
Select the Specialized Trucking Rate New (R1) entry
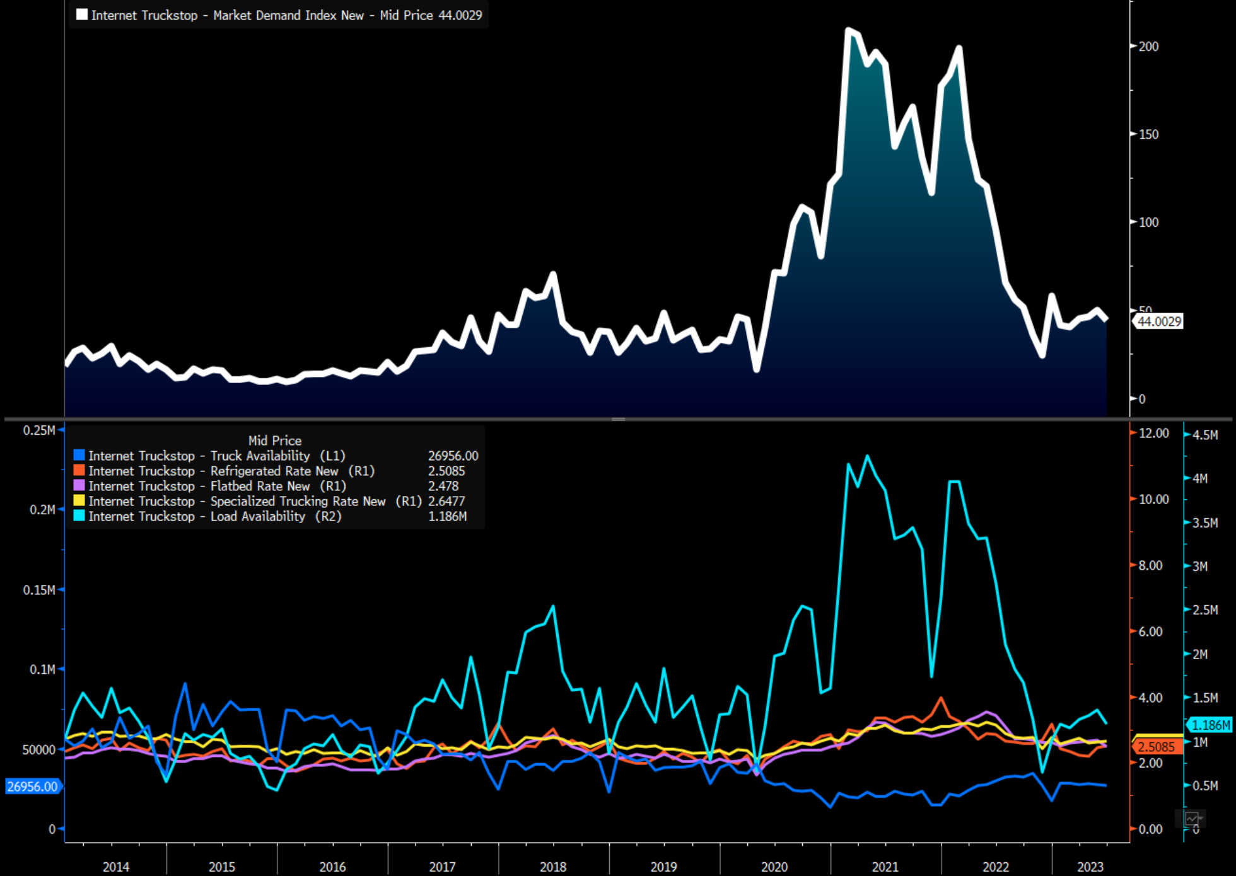pyautogui.click(x=255, y=501)
